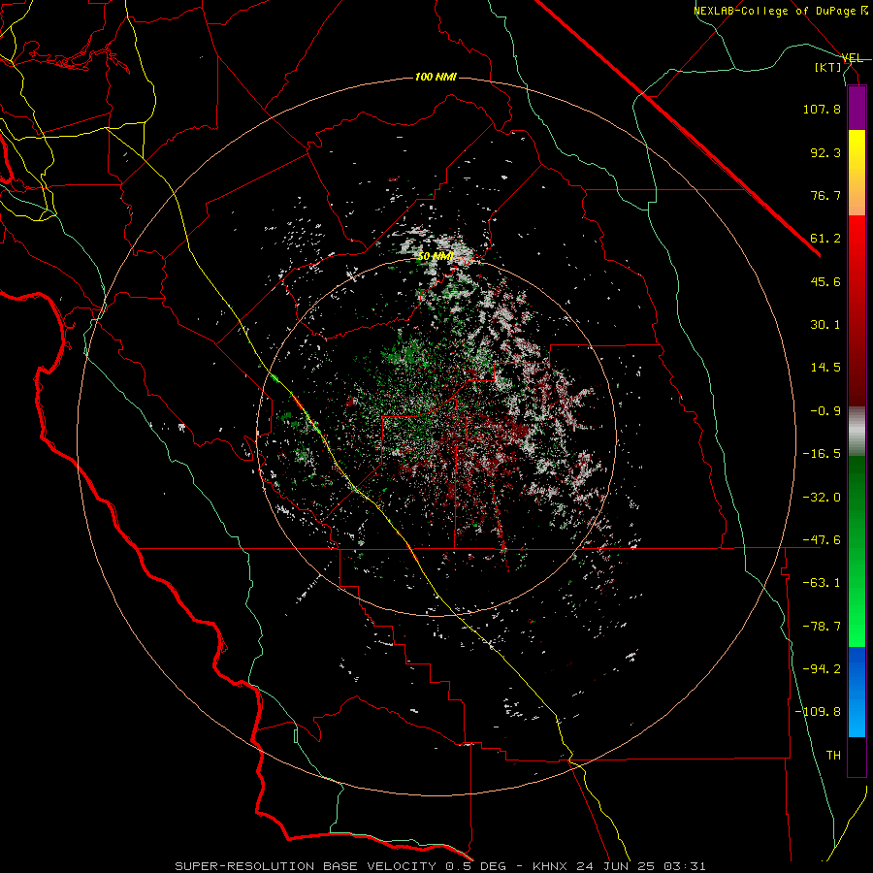Click the -16.5 velocity scale value
Viewport: 873px width, 873px height.
(822, 454)
